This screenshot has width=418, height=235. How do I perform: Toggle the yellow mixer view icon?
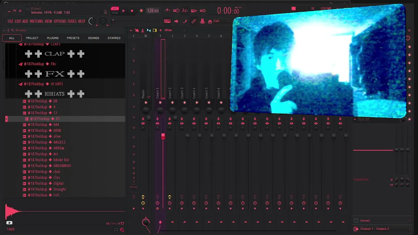pyautogui.click(x=155, y=30)
